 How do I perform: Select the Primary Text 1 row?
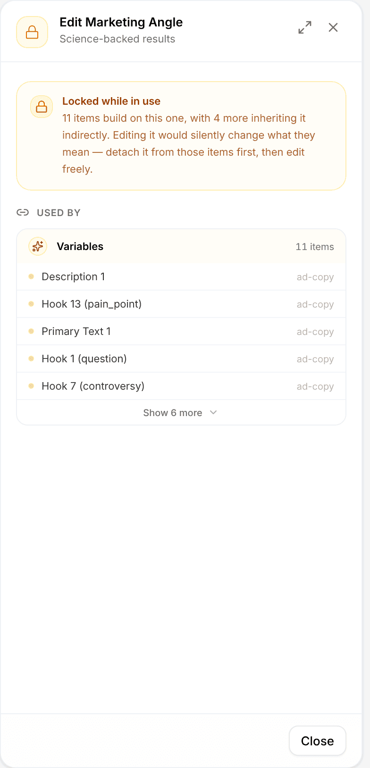(181, 331)
